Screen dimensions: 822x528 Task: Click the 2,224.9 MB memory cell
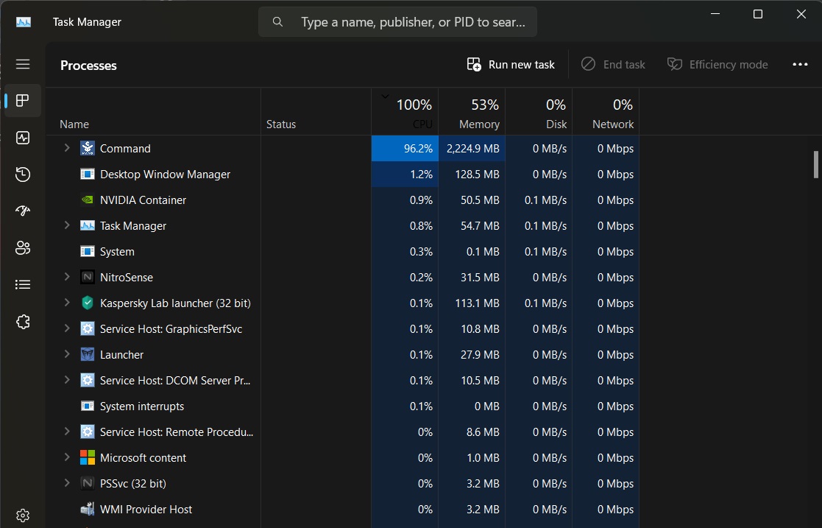[x=472, y=149]
